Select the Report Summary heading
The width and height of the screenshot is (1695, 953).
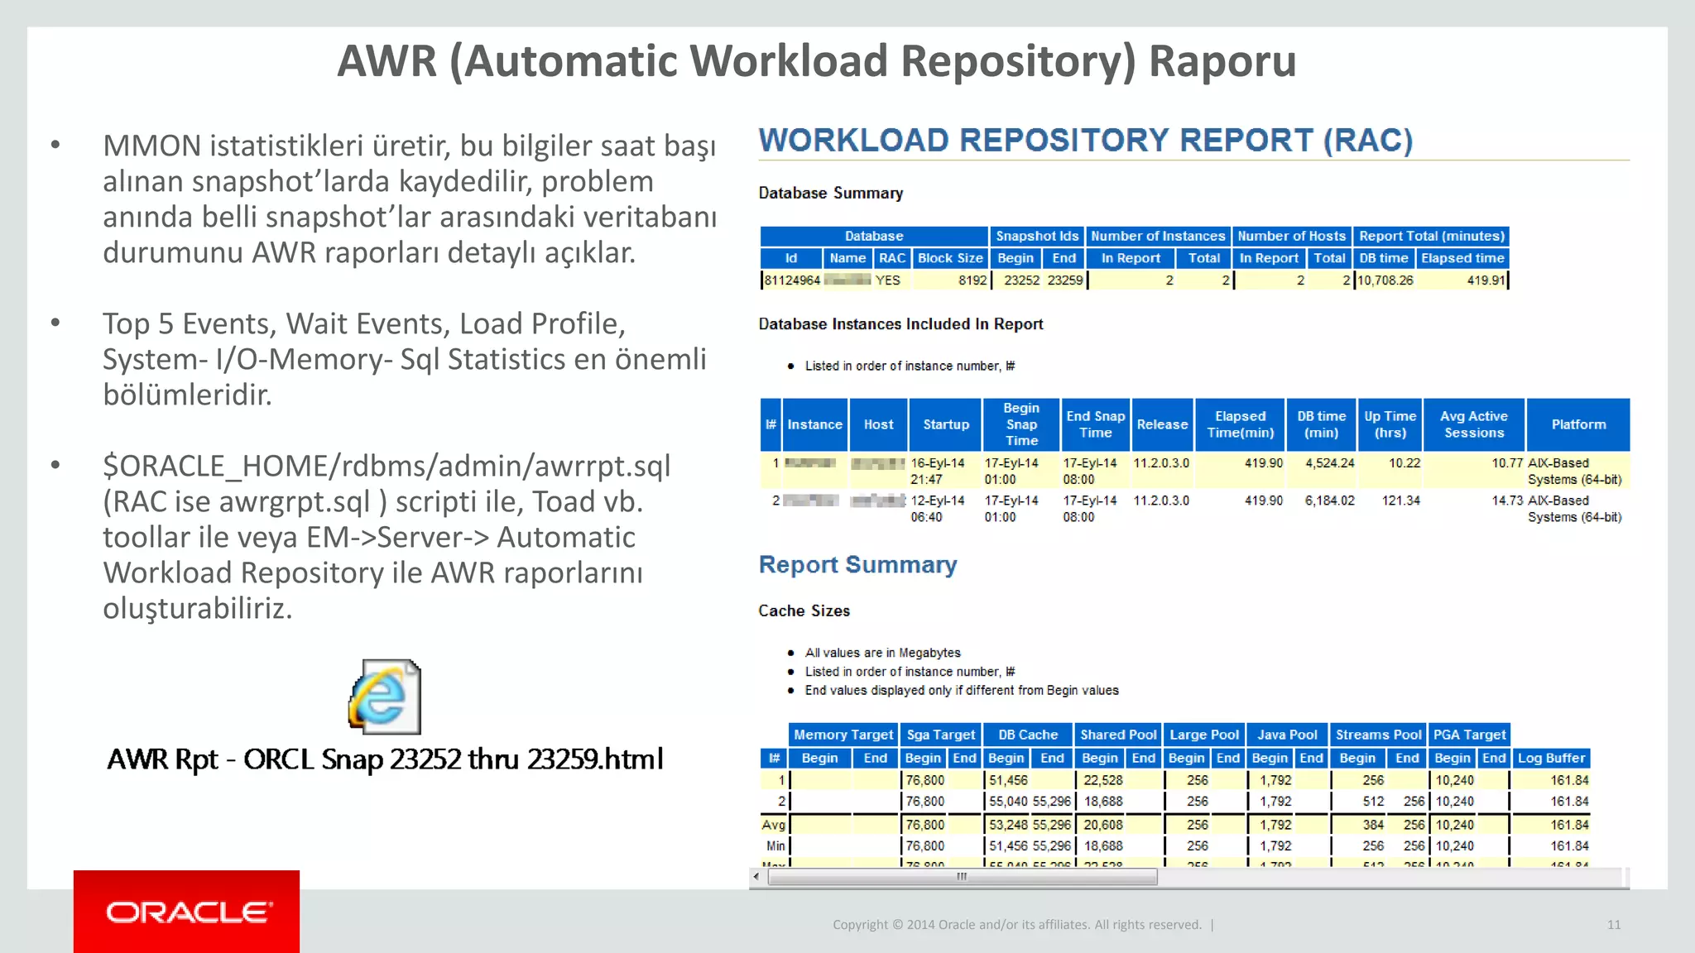[857, 564]
